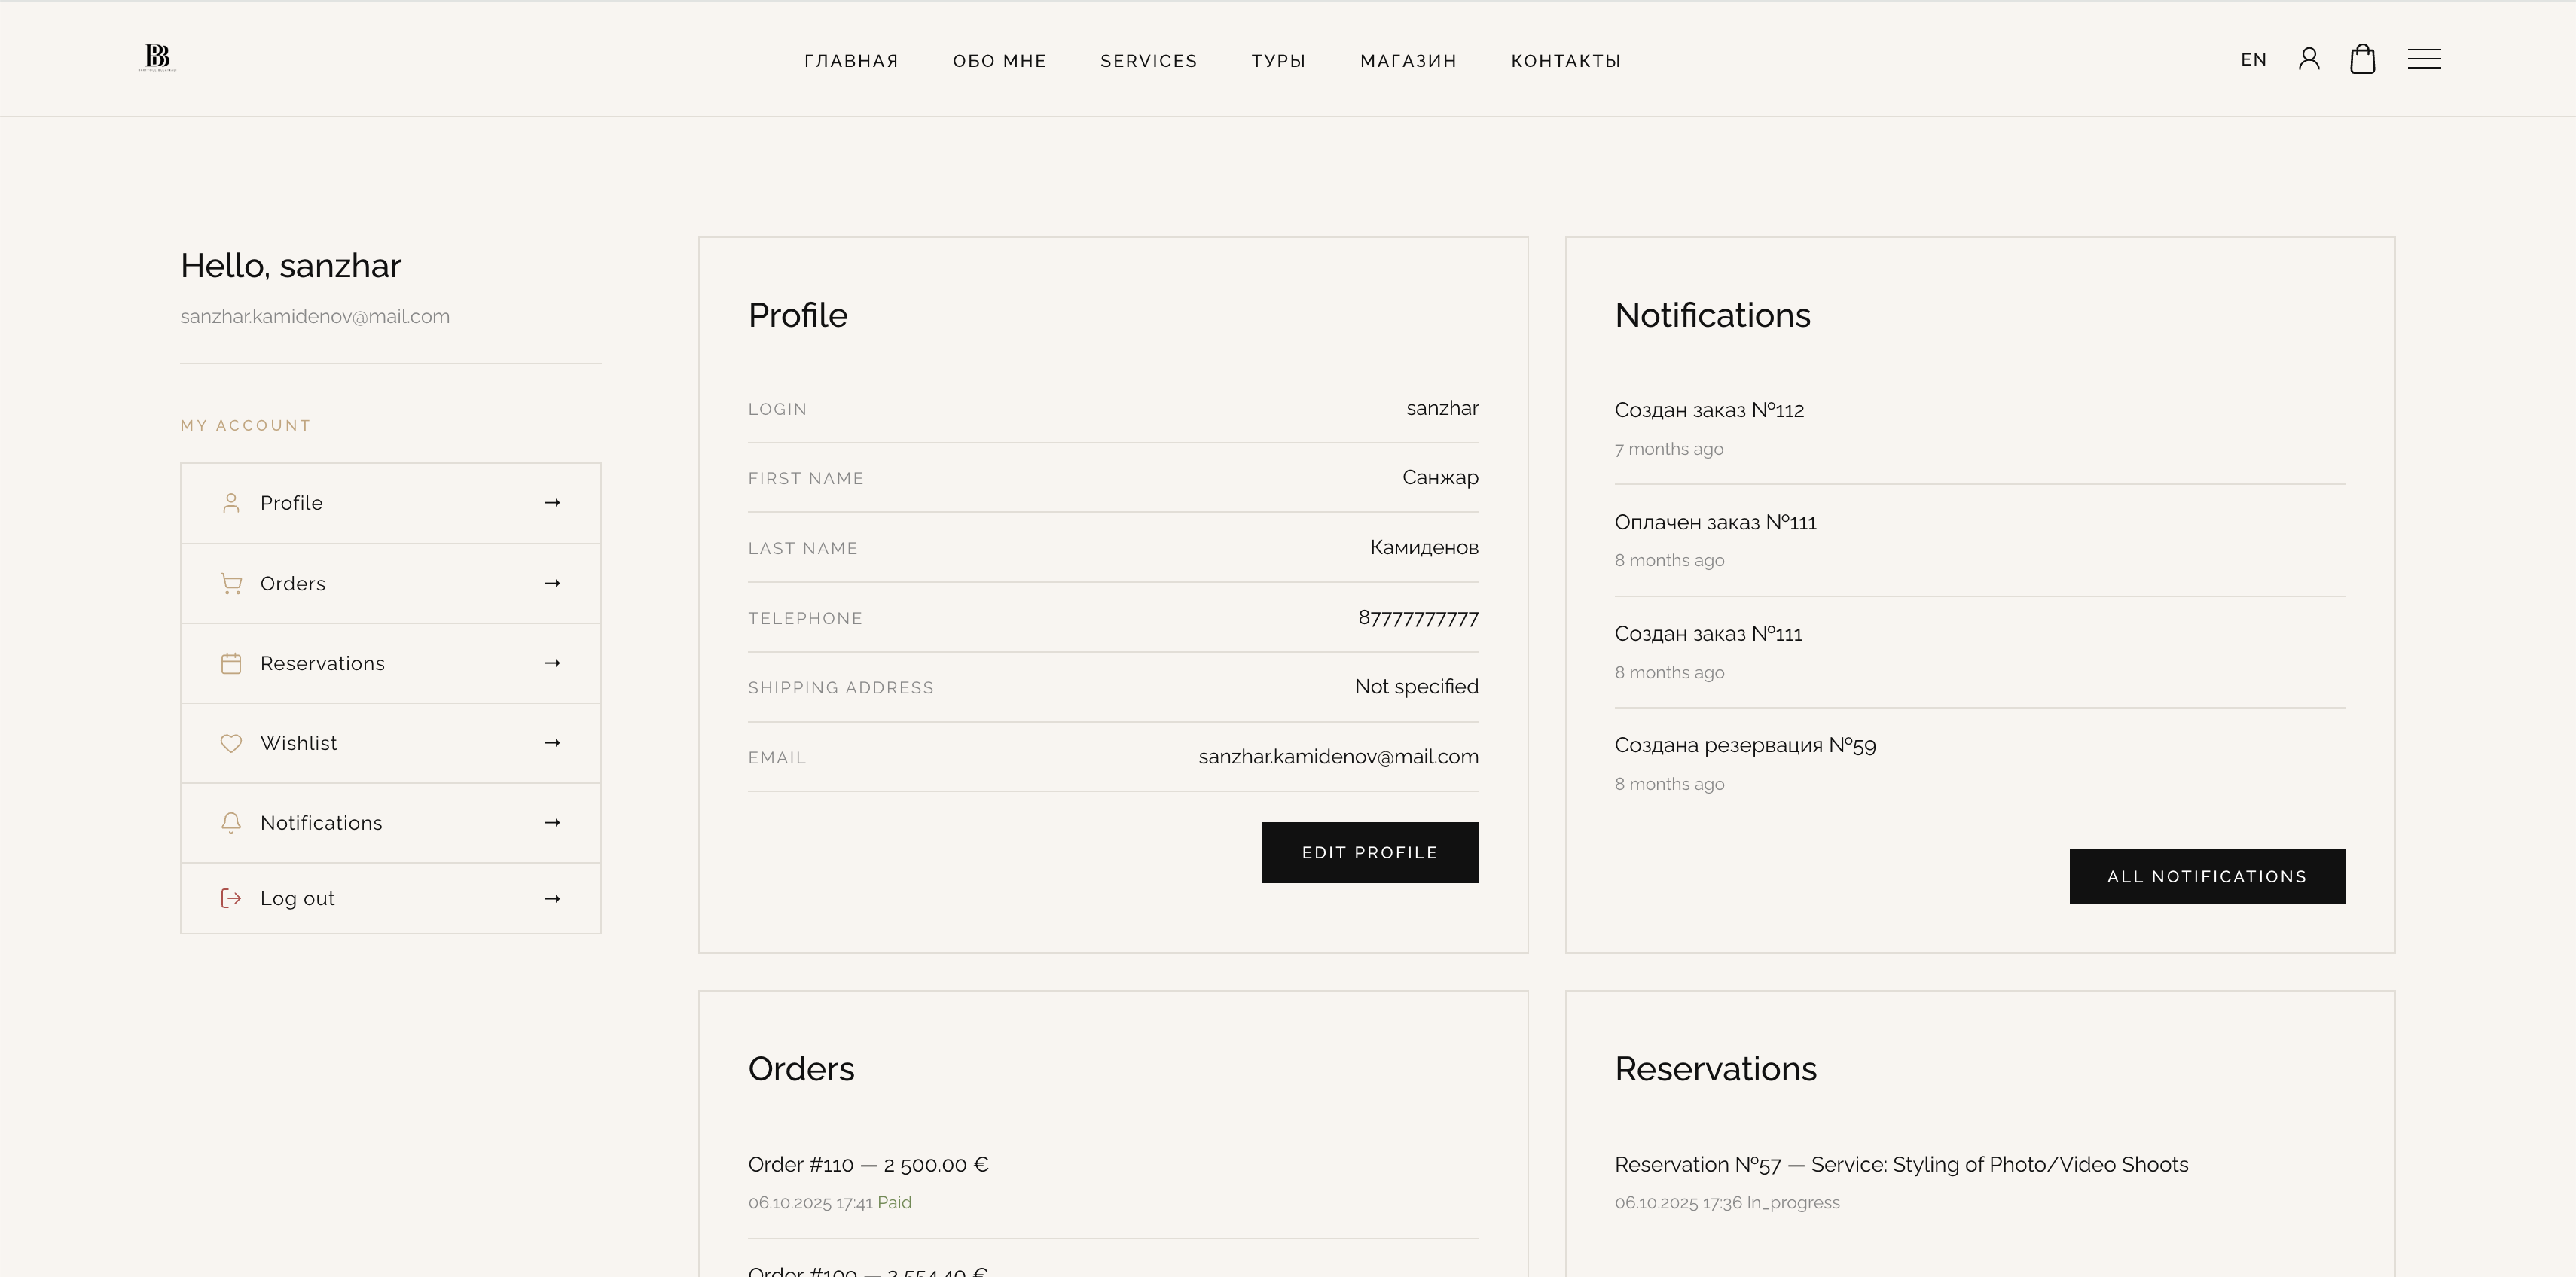Click the person icon beside Profile
This screenshot has width=2576, height=1277.
click(231, 503)
